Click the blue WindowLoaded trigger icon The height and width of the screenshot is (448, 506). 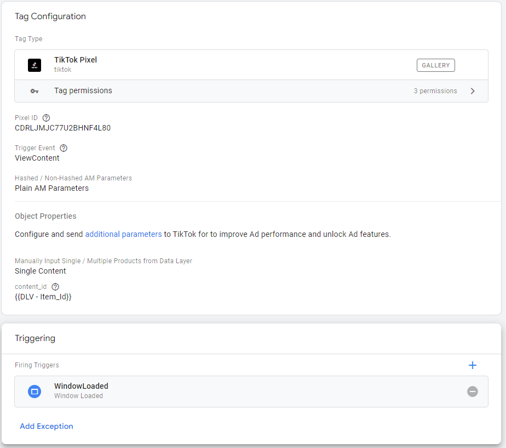34,391
